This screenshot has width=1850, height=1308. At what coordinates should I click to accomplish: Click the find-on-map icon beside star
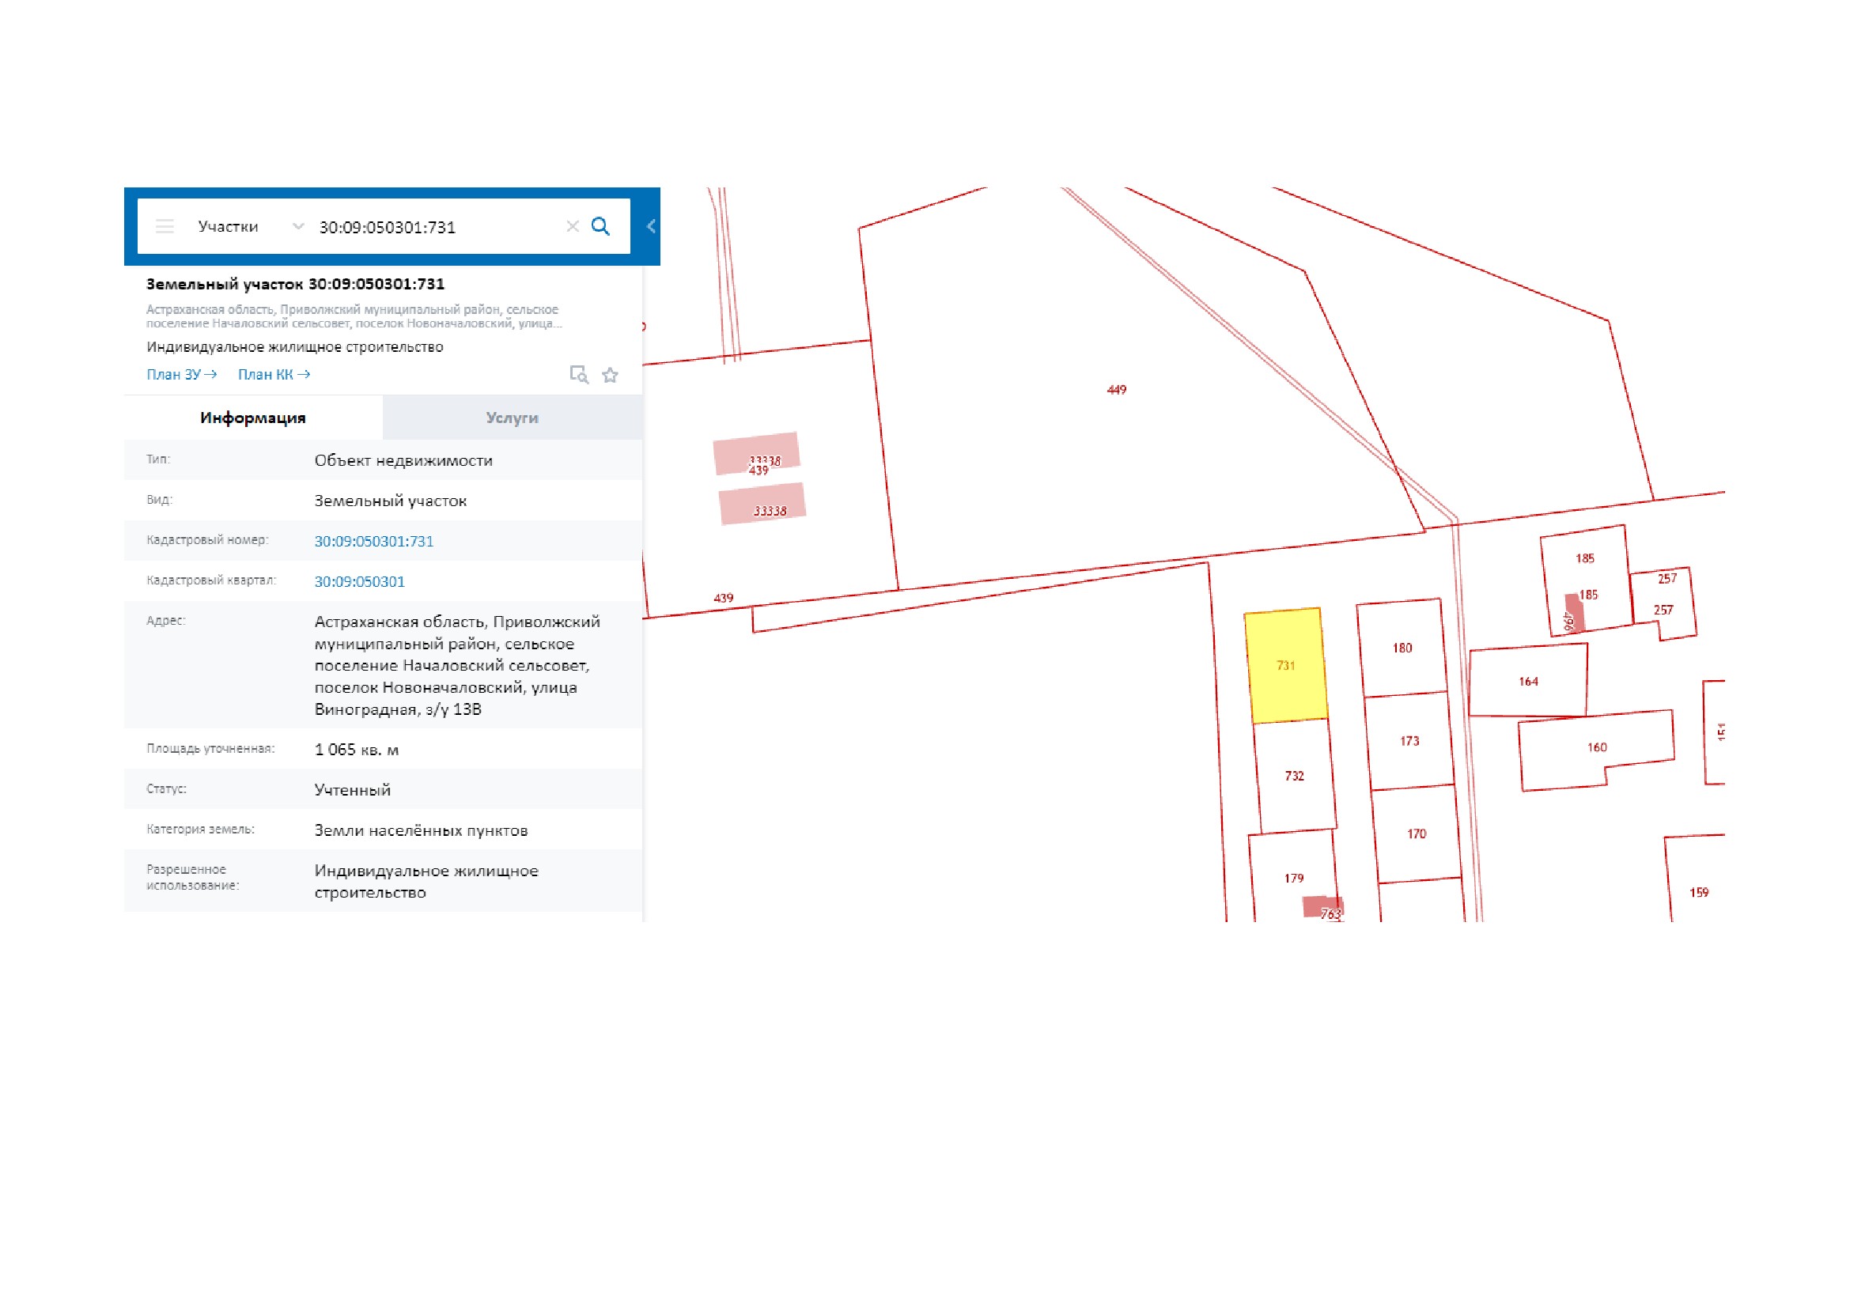[x=578, y=375]
